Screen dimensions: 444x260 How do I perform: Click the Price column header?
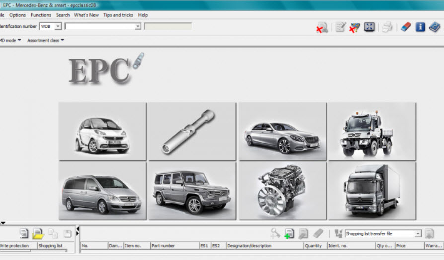click(x=409, y=246)
